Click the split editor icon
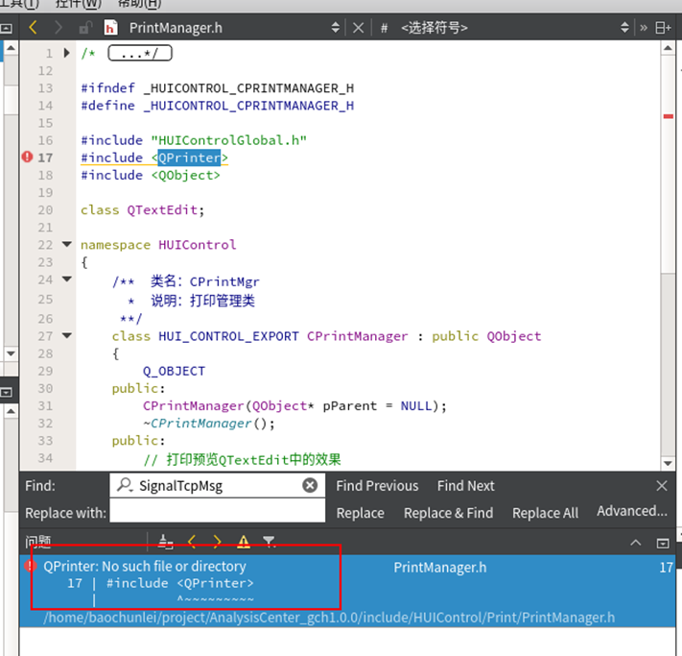Screen dimensions: 682x656 click(x=663, y=28)
